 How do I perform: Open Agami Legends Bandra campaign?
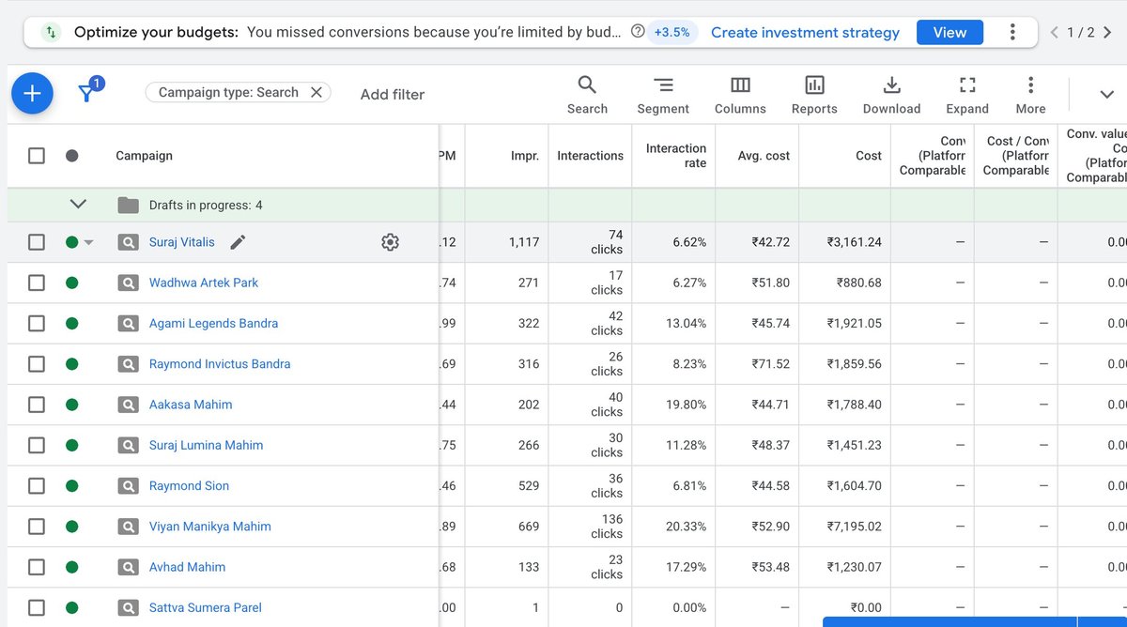[x=213, y=323]
